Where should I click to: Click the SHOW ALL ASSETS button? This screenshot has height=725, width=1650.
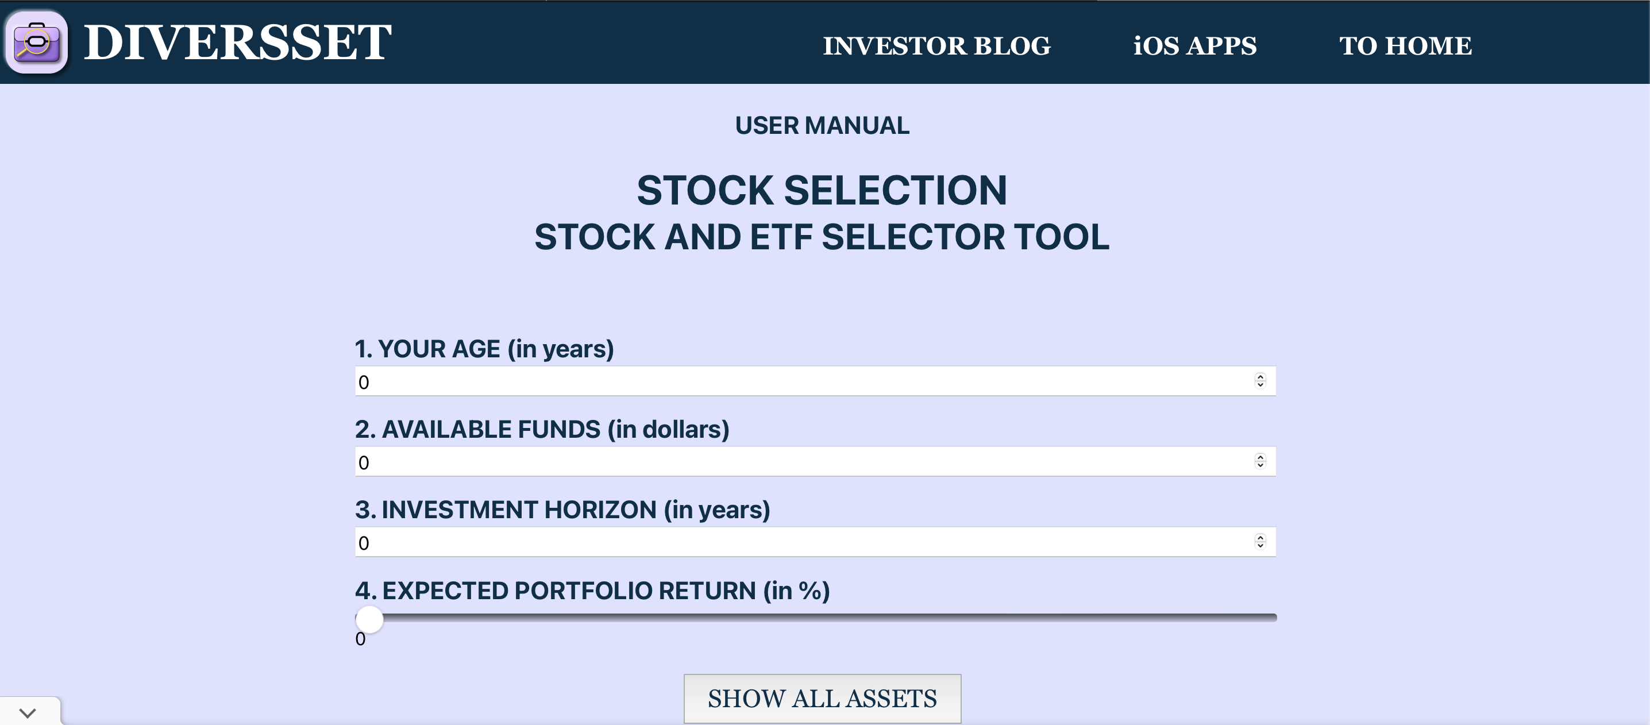coord(822,699)
